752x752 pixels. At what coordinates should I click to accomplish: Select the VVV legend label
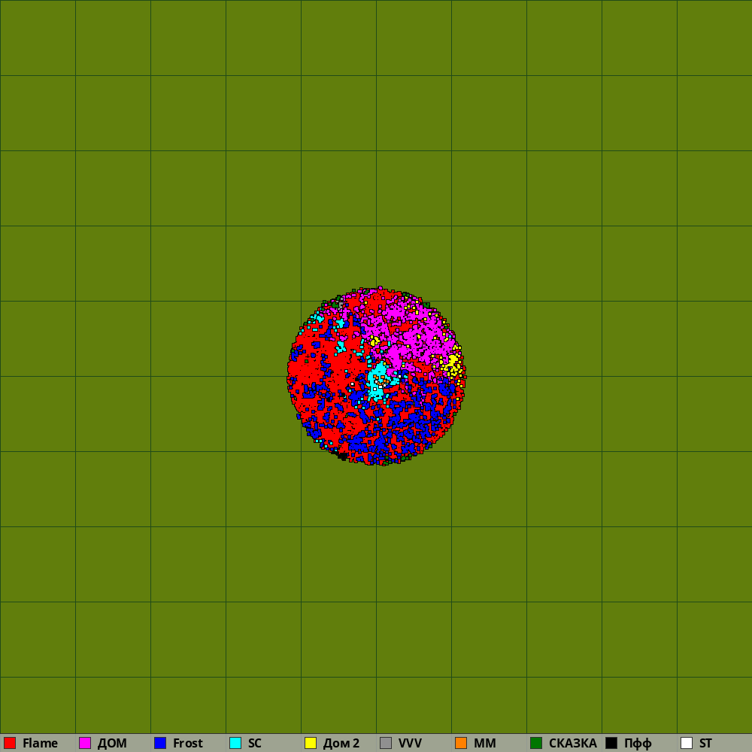pos(410,743)
